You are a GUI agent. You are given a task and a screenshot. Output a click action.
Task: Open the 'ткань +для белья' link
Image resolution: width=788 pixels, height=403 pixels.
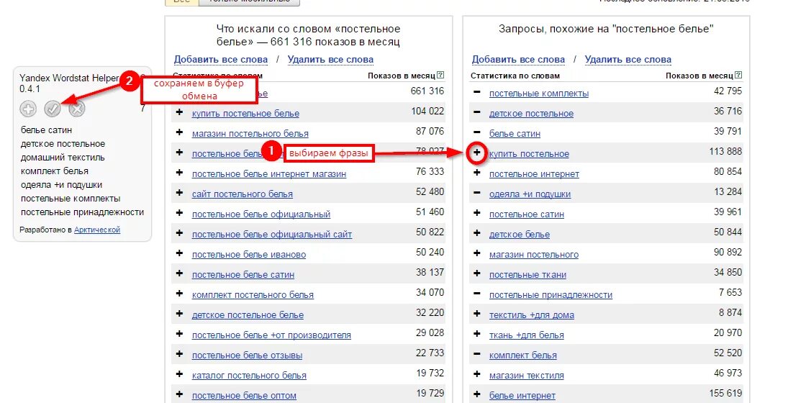click(526, 335)
